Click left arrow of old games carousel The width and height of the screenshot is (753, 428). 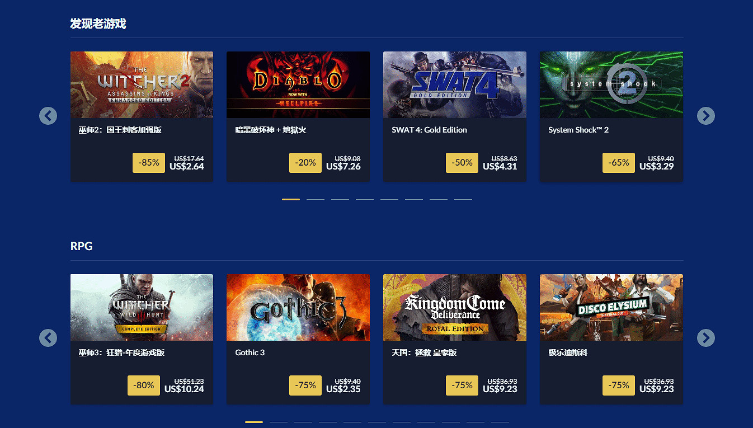click(48, 116)
